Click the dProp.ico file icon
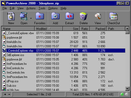This screenshot has width=131, height=98. 4,81
